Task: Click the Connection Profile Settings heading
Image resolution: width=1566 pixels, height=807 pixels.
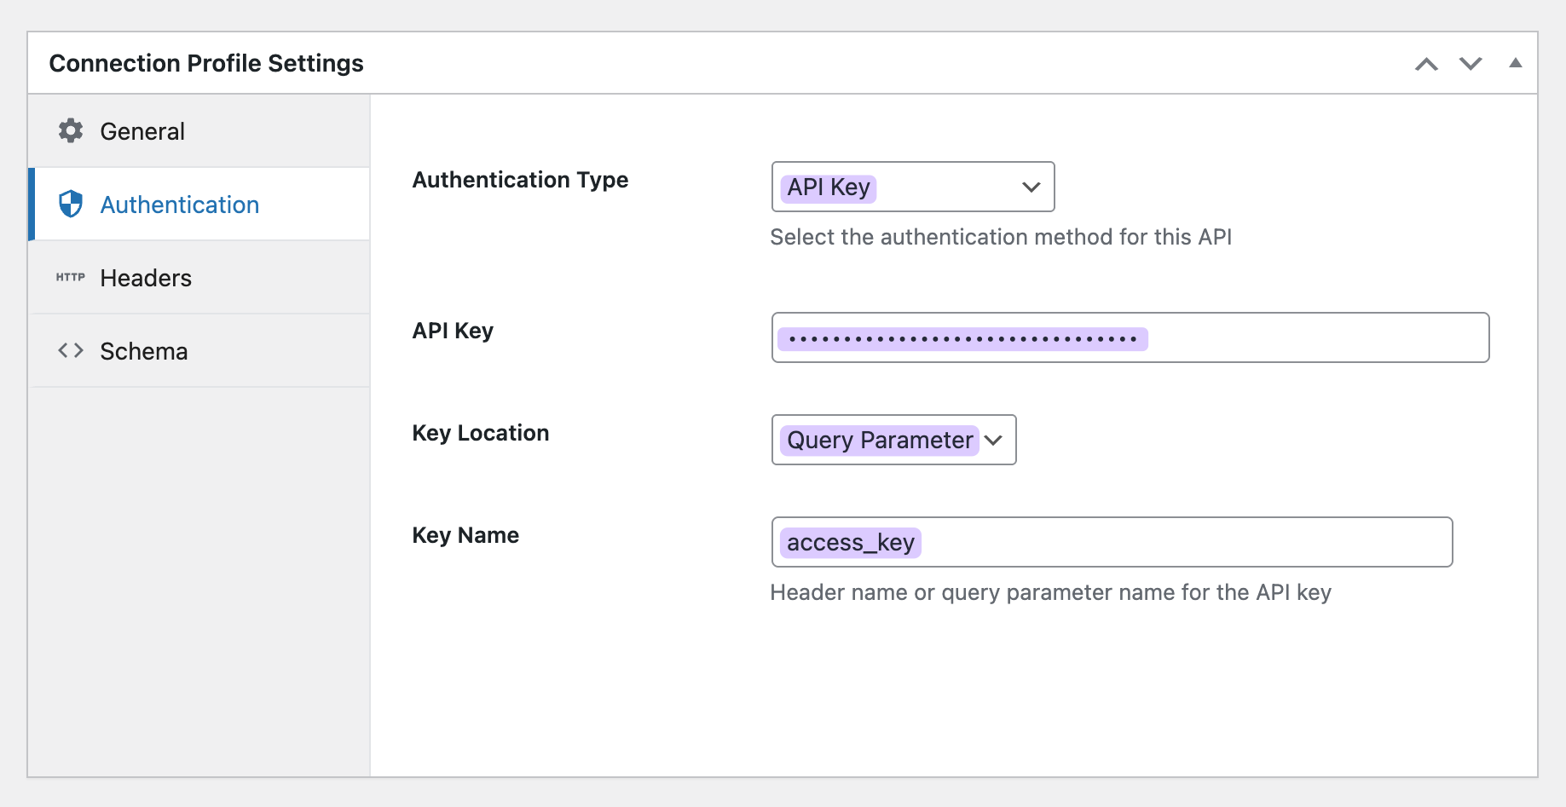Action: 206,63
